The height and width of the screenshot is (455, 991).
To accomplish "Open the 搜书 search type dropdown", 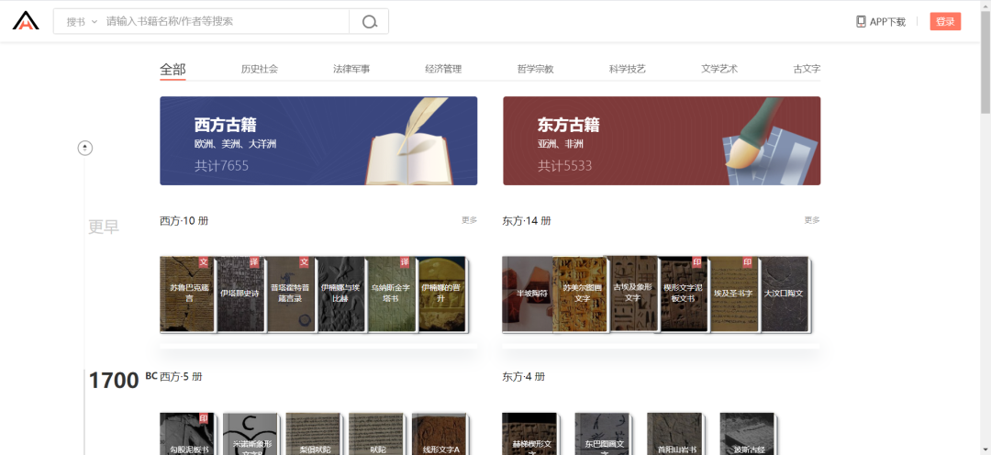I will click(83, 21).
